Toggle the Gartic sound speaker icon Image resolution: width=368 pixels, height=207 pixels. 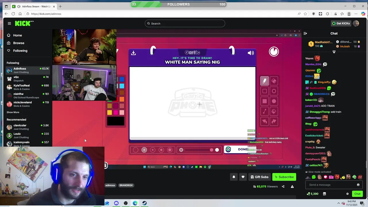pos(251,53)
